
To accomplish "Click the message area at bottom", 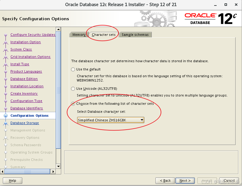I will click(x=151, y=162).
